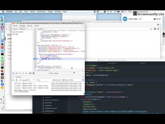
Task: Open console settings gear
Action: (x=83, y=80)
